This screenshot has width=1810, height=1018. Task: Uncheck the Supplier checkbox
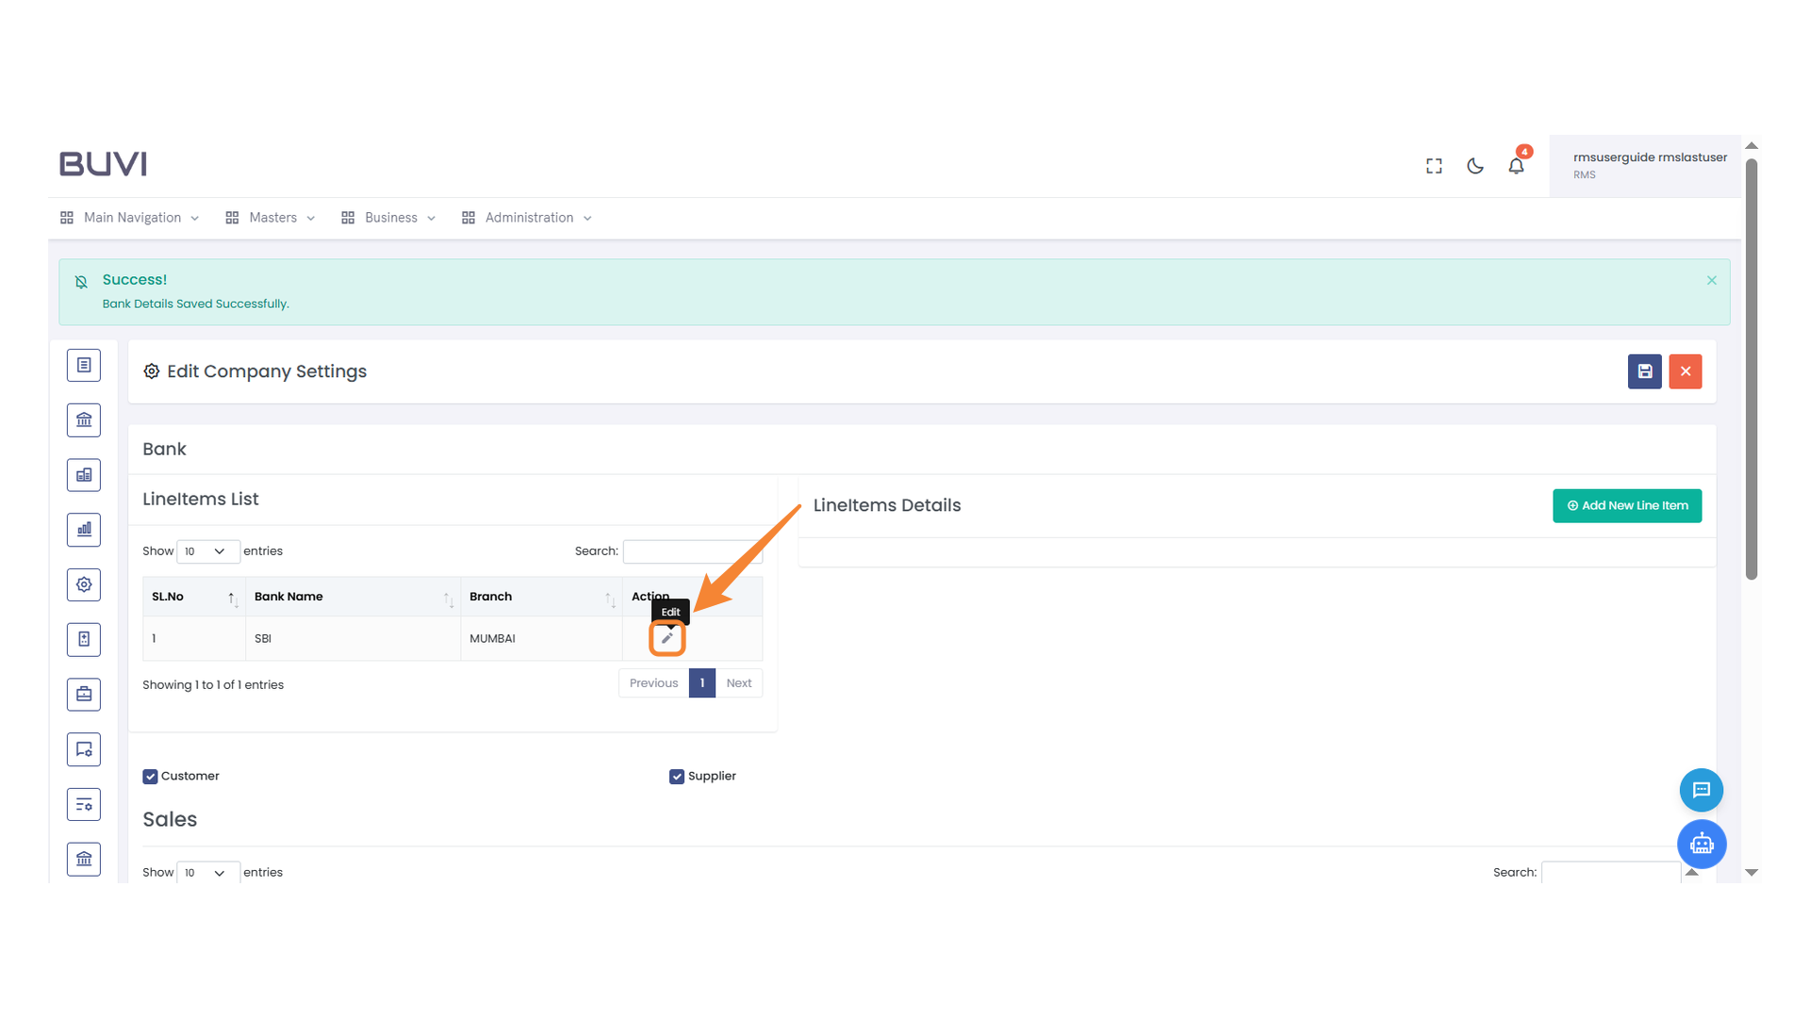point(677,777)
